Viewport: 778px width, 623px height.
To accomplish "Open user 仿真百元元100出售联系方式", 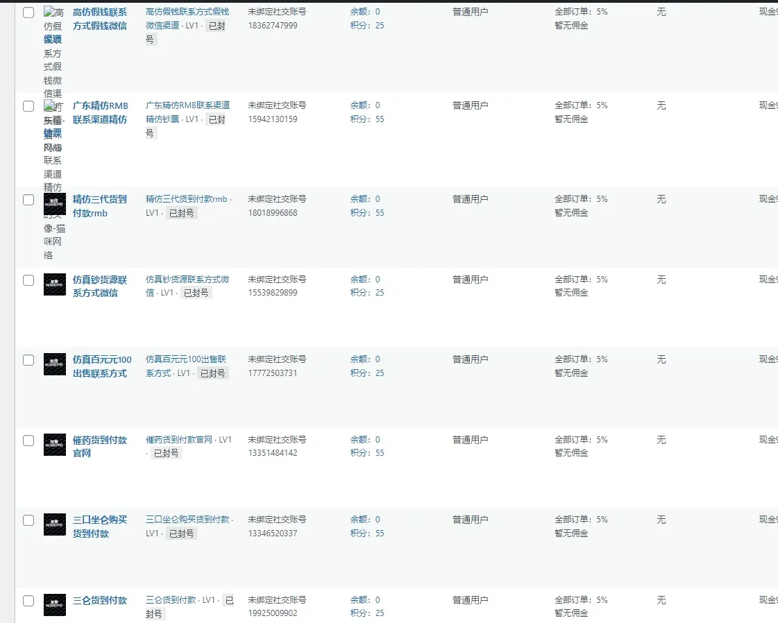I will (102, 366).
